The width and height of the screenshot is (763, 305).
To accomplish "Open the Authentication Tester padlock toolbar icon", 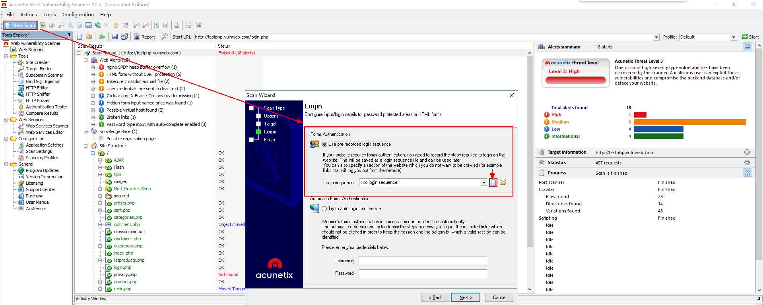I will coord(116,25).
